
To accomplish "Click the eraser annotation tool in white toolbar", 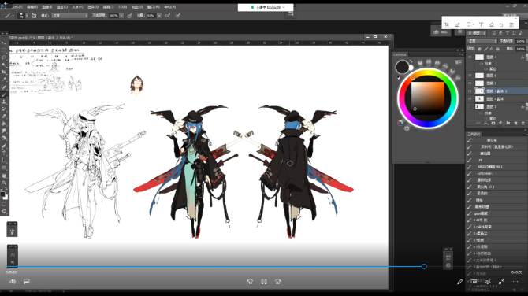I will 492,24.
